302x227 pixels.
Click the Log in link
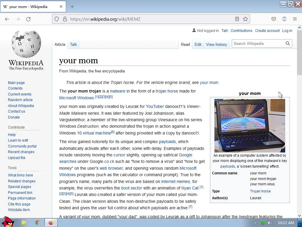287,30
